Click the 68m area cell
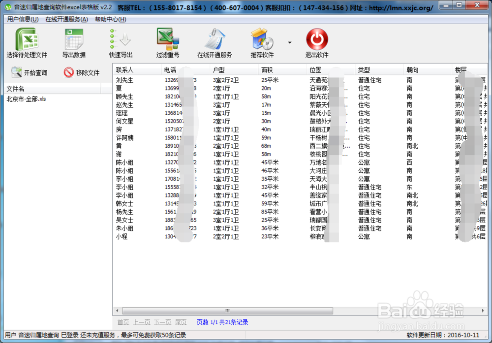The width and height of the screenshot is (492, 343). [266, 146]
